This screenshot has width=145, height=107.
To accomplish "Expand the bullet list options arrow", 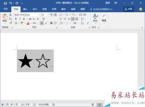I will (x=64, y=15).
